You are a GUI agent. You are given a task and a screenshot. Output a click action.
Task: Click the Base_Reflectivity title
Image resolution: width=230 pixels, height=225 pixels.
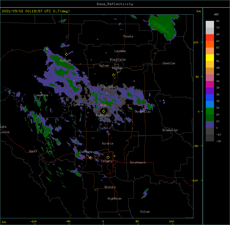(115, 4)
